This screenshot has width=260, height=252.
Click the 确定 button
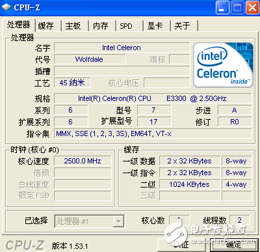(x=234, y=245)
